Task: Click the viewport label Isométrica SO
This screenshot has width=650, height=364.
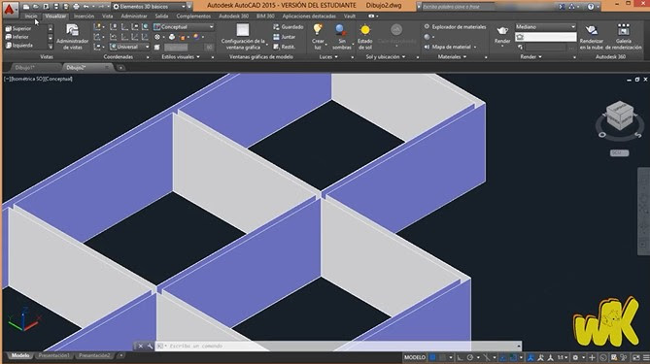Action: tap(28, 79)
